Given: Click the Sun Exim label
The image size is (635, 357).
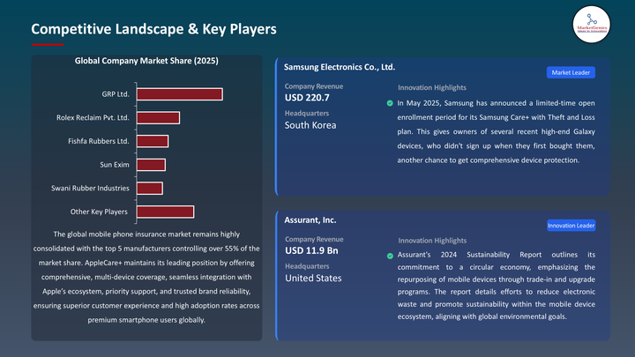Looking at the screenshot, I should pos(115,164).
